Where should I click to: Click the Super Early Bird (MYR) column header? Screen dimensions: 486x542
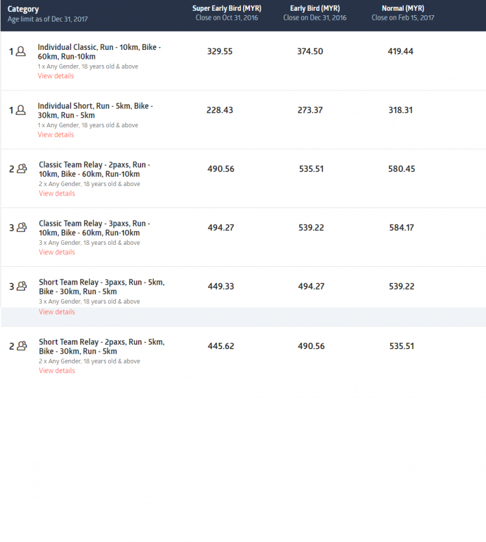227,9
